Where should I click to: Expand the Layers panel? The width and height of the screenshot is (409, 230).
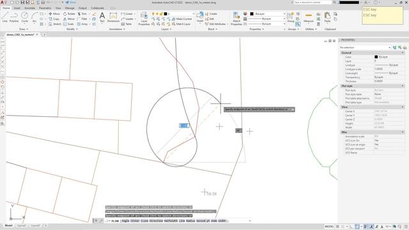[166, 29]
